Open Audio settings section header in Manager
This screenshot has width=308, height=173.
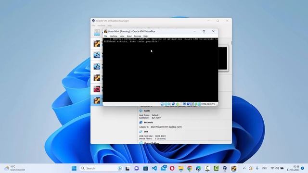pyautogui.click(x=147, y=111)
